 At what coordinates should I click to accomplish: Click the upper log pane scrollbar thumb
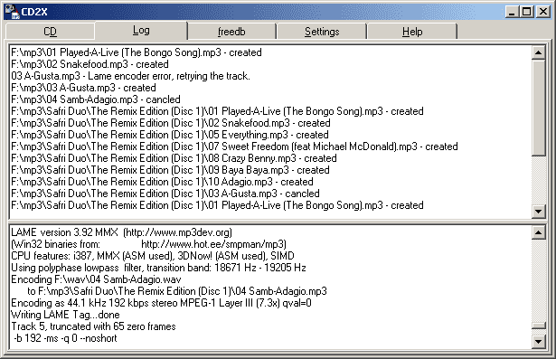click(538, 108)
